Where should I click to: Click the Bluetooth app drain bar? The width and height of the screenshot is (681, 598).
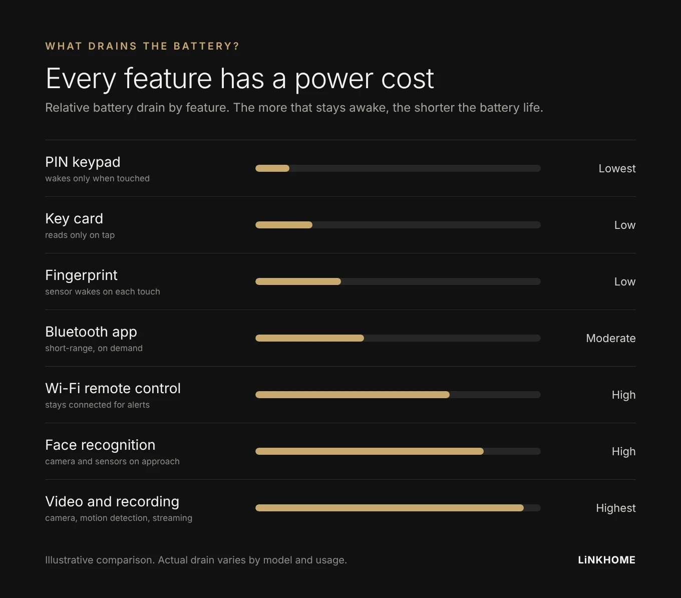tap(398, 338)
